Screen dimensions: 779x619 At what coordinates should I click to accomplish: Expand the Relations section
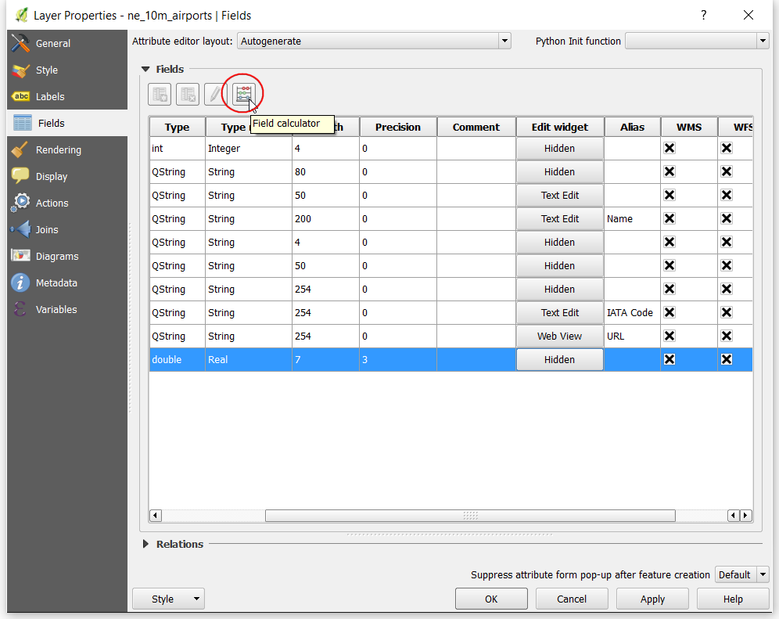145,544
